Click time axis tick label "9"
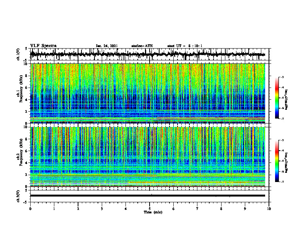The width and height of the screenshot is (303, 234). pyautogui.click(x=245, y=209)
